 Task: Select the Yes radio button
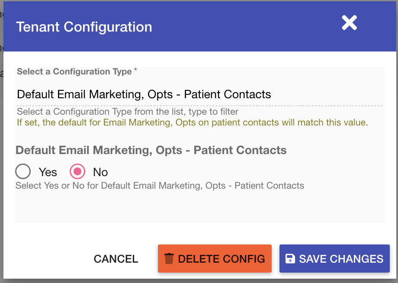pyautogui.click(x=23, y=171)
